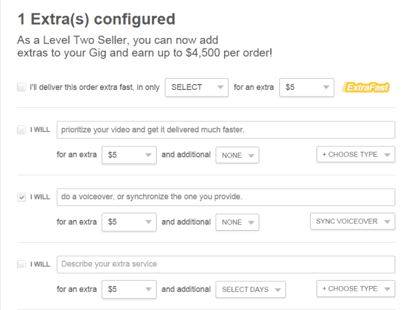Open the SYNC VOICEOVER type dropdown
Image resolution: width=412 pixels, height=310 pixels.
[x=353, y=221]
